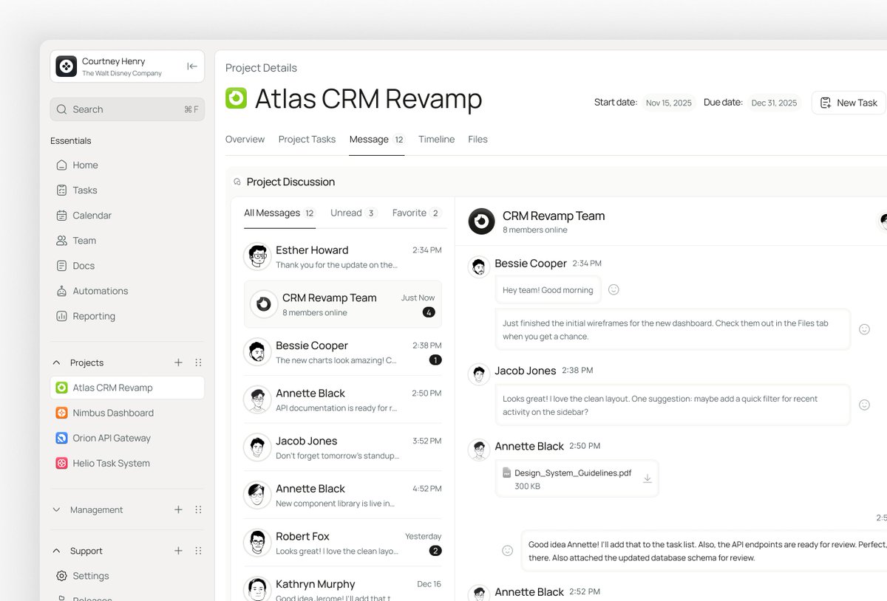Expand the Management section

tap(56, 509)
